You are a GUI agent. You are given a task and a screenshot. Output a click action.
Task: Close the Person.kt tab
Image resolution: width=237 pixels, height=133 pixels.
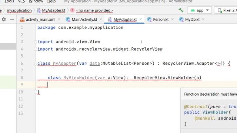pyautogui.click(x=172, y=19)
